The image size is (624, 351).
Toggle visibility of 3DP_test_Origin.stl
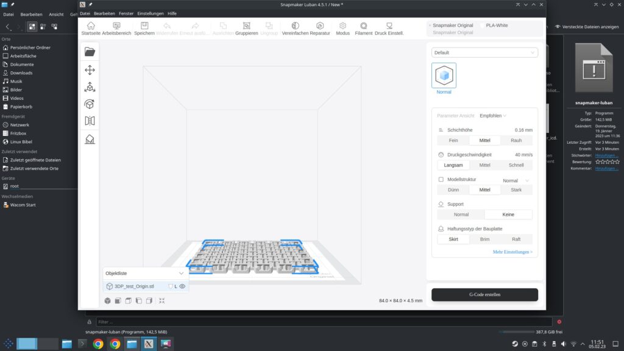tap(182, 286)
